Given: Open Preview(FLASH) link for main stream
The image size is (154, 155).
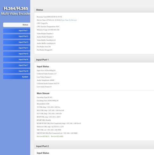Looking at the screenshot, I should pos(57,137).
